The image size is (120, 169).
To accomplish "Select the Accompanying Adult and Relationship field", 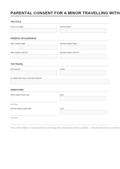I will (x=60, y=82).
